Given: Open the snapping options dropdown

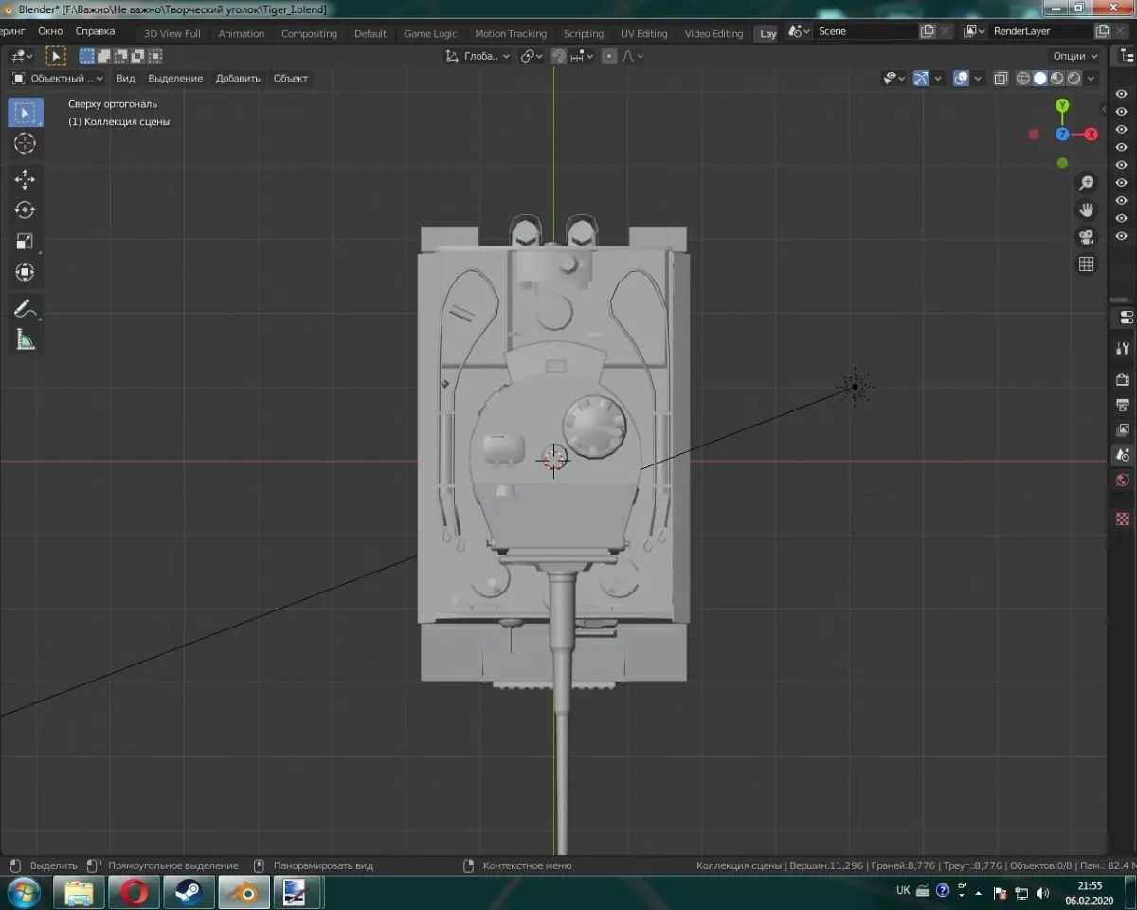Looking at the screenshot, I should [x=581, y=56].
